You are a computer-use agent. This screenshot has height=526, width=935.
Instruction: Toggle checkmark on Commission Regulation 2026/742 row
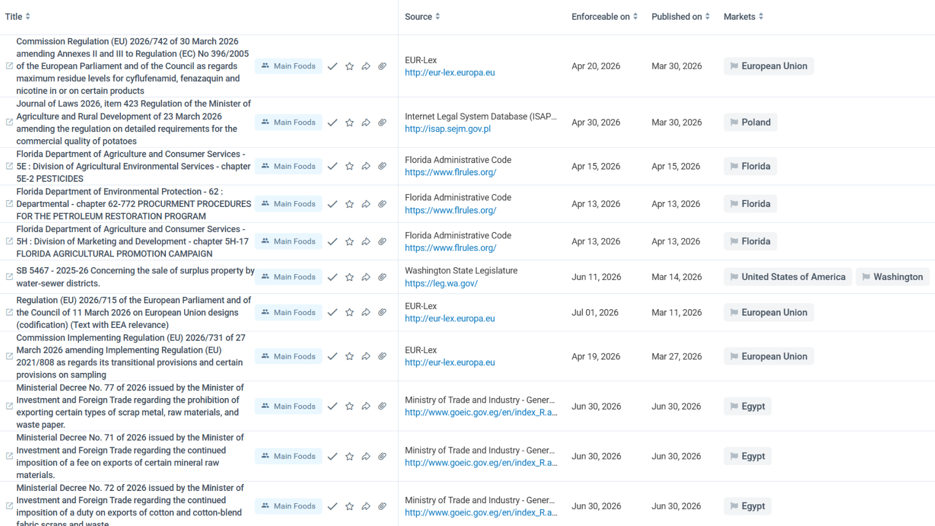click(x=333, y=67)
